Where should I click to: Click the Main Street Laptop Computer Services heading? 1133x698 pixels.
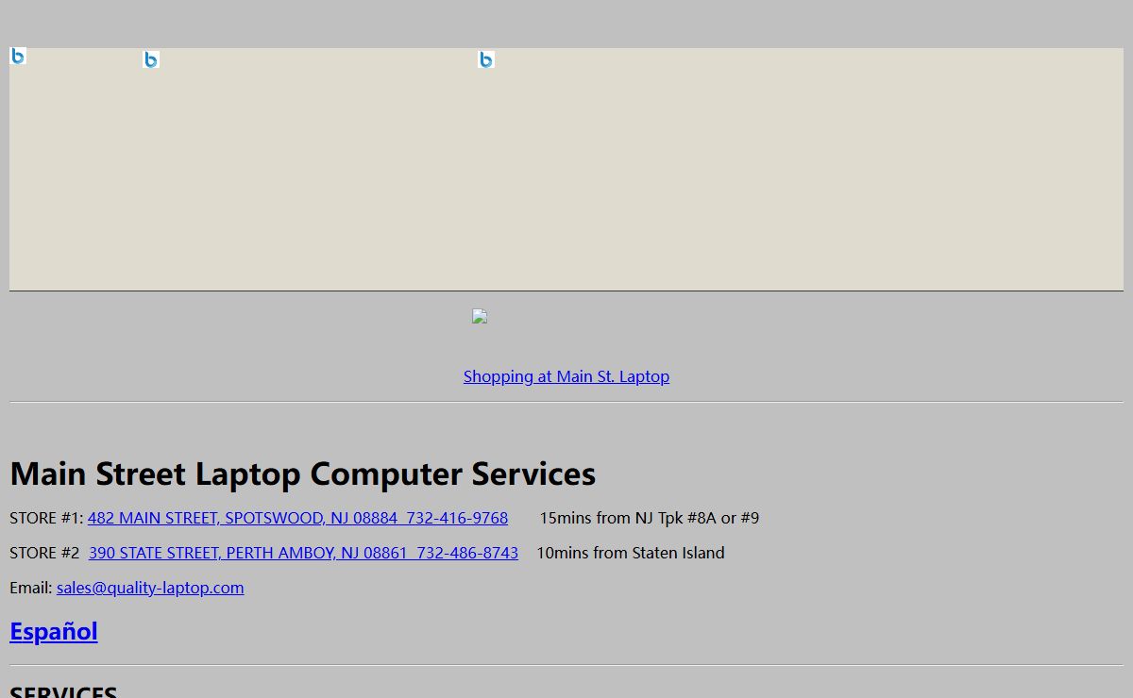pyautogui.click(x=302, y=473)
